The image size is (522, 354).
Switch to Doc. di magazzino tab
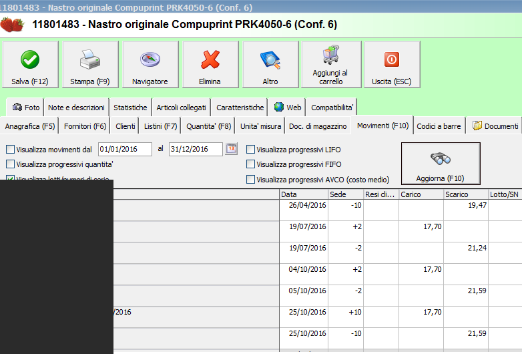point(318,126)
